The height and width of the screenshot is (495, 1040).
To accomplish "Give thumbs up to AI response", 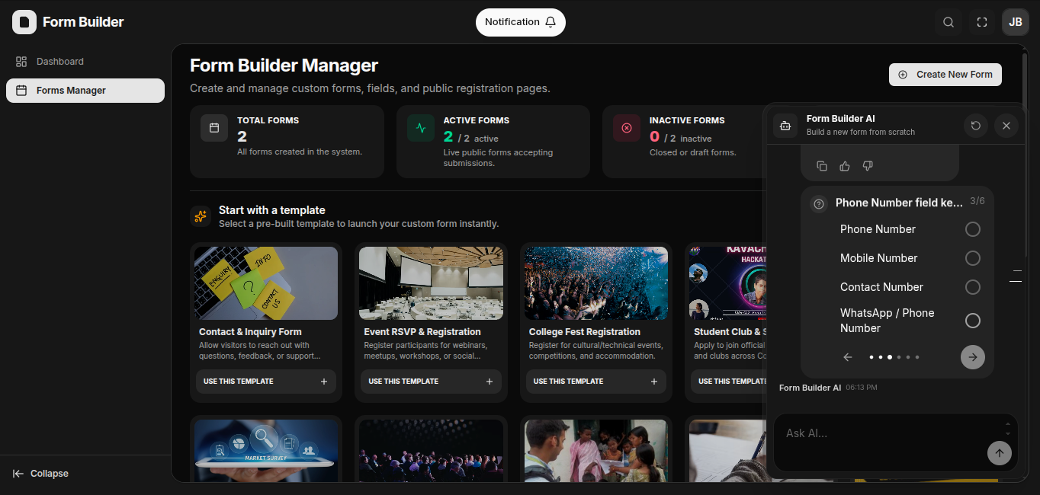I will [x=845, y=166].
